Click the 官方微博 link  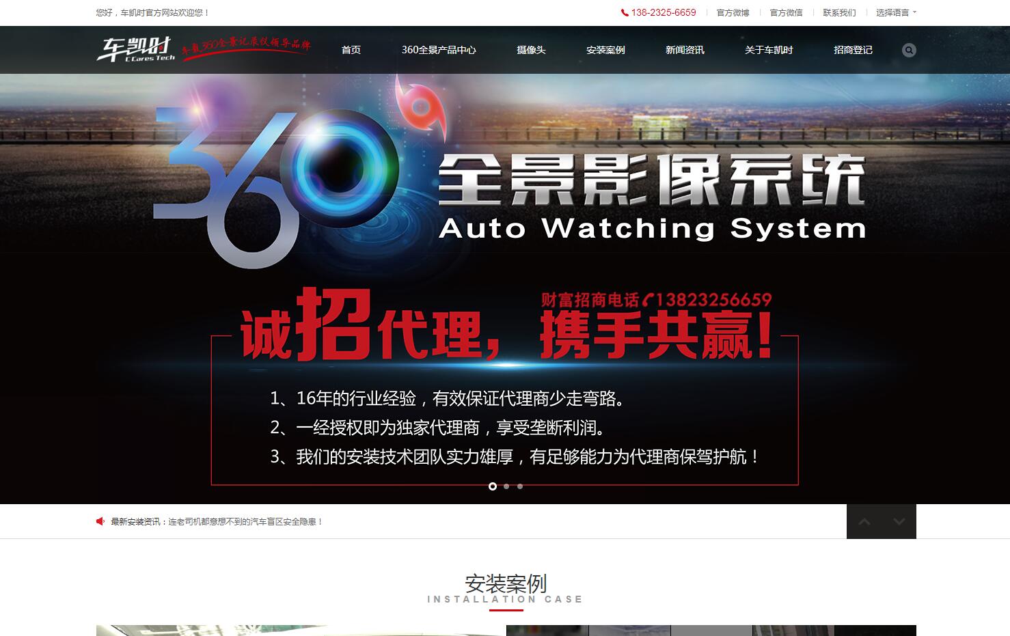point(732,12)
